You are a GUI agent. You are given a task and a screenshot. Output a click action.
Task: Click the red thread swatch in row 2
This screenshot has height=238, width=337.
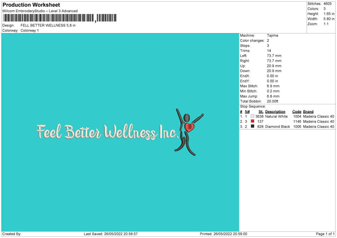tap(252, 121)
